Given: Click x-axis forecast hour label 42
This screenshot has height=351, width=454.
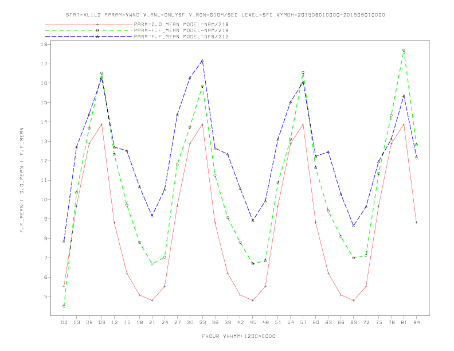Looking at the screenshot, I should 240,322.
